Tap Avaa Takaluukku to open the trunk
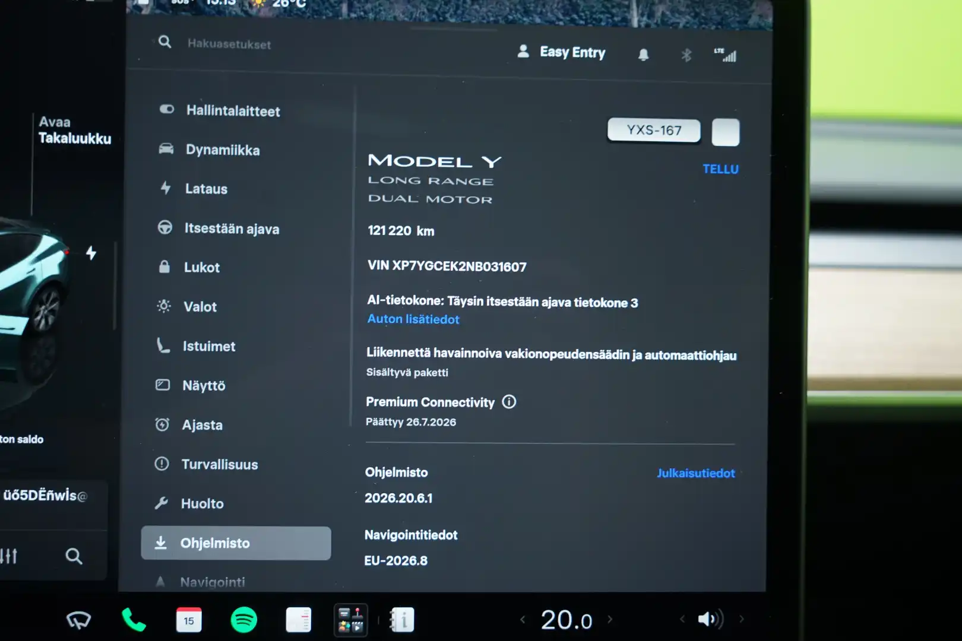The width and height of the screenshot is (962, 641). click(x=75, y=130)
